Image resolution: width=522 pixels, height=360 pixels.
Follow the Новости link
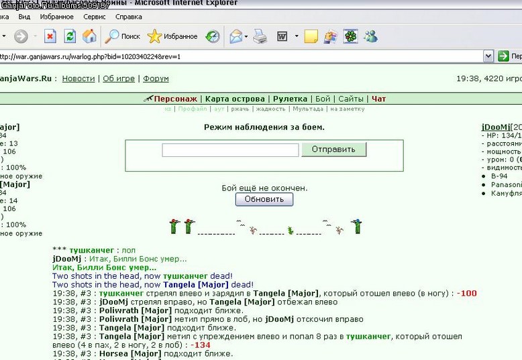coord(79,78)
